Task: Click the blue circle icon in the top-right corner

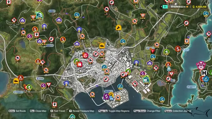Action: coord(206,14)
